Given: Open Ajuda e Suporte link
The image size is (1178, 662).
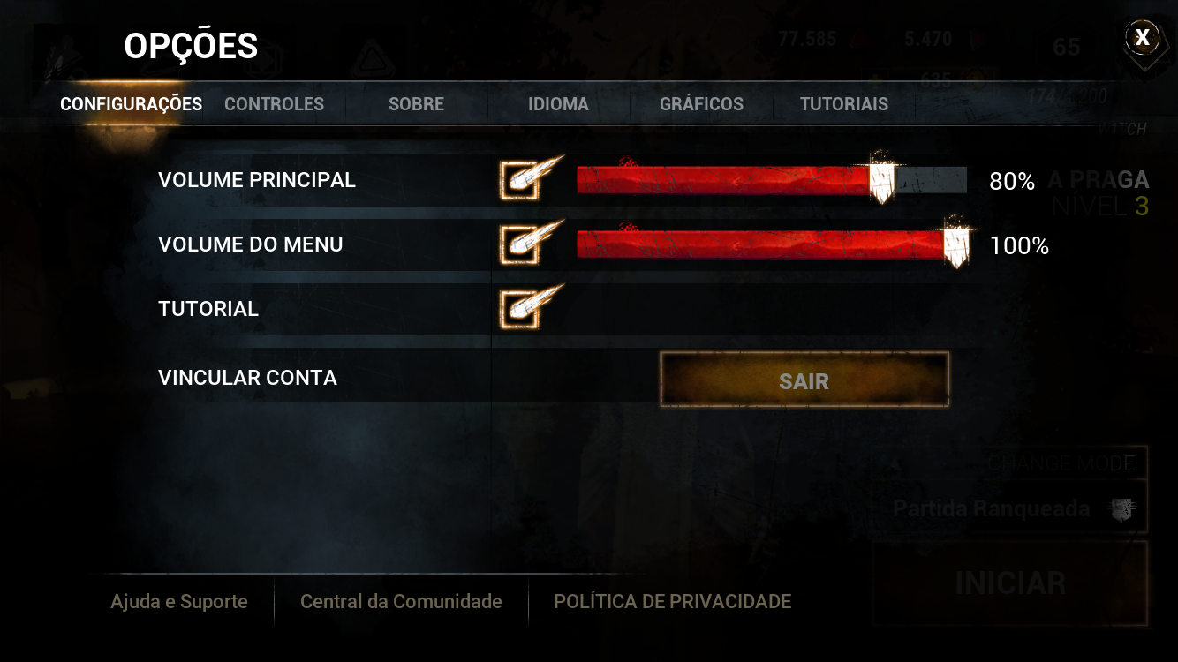Looking at the screenshot, I should pos(179,602).
